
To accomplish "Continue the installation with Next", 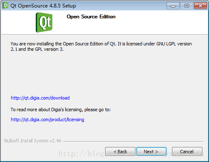I will point(151,152).
